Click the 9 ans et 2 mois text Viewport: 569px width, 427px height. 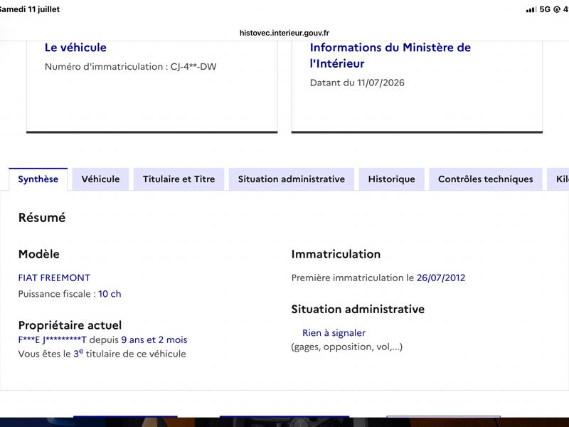point(154,340)
